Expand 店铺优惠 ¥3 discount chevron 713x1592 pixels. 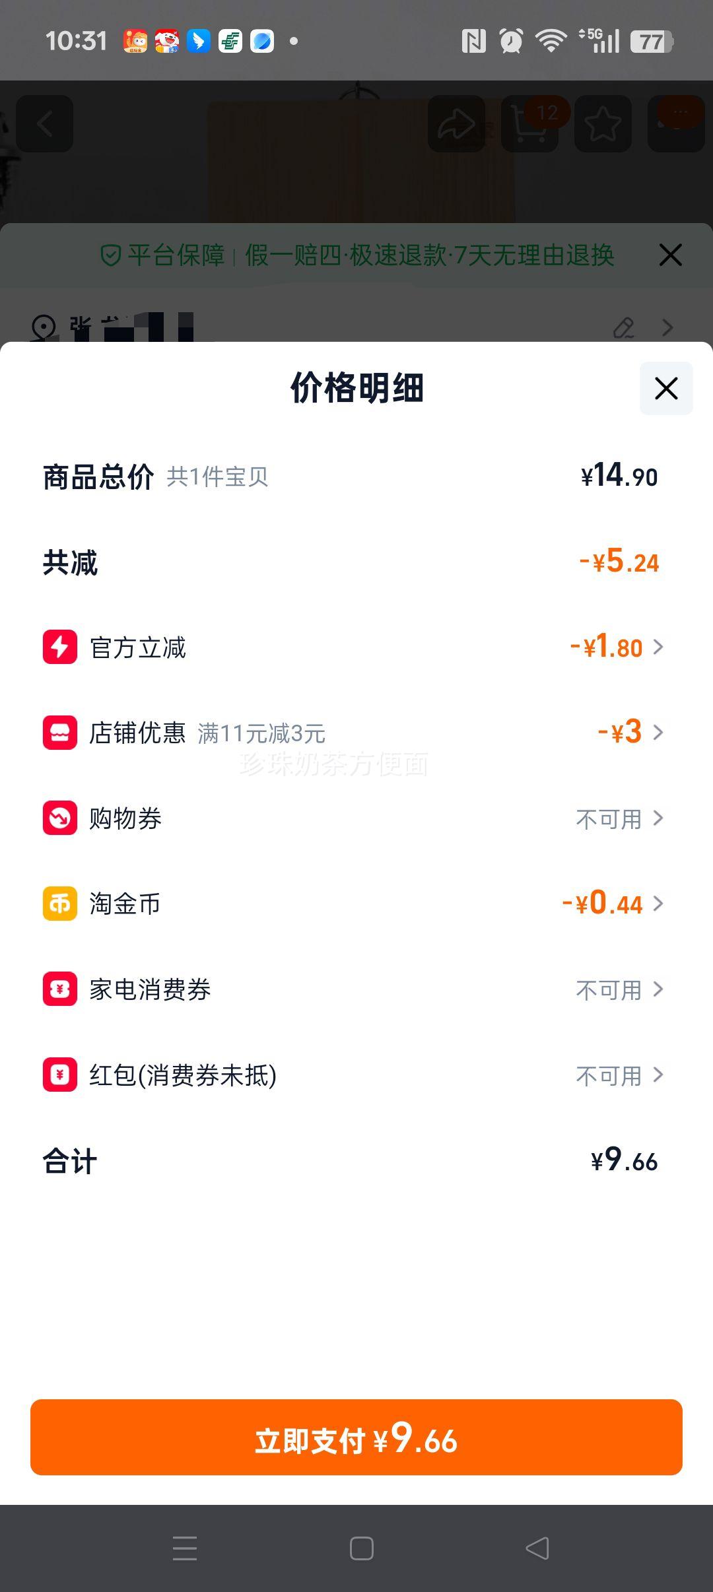point(658,733)
